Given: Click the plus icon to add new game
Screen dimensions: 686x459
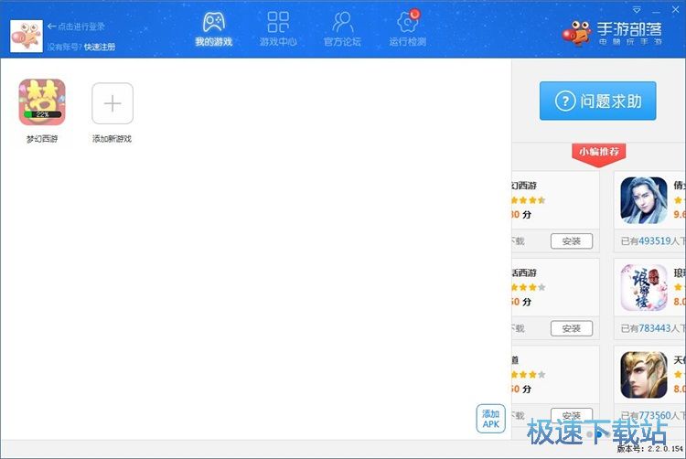Looking at the screenshot, I should [113, 103].
